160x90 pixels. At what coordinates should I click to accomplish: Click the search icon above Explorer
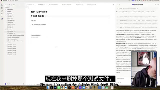pos(7,4)
